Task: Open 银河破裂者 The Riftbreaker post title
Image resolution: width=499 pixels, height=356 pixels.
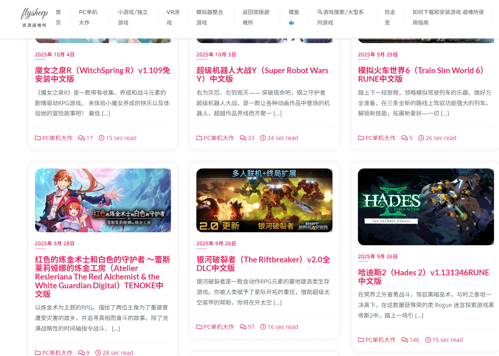Action: pos(263,264)
